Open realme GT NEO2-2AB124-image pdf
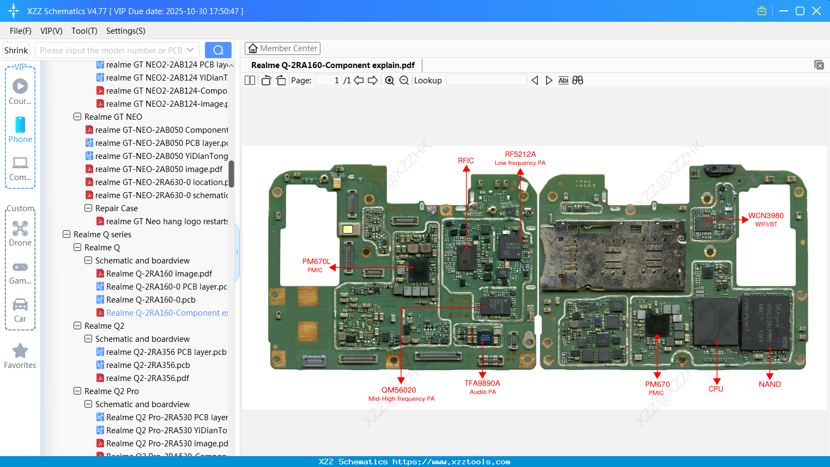The width and height of the screenshot is (830, 467). [x=162, y=104]
